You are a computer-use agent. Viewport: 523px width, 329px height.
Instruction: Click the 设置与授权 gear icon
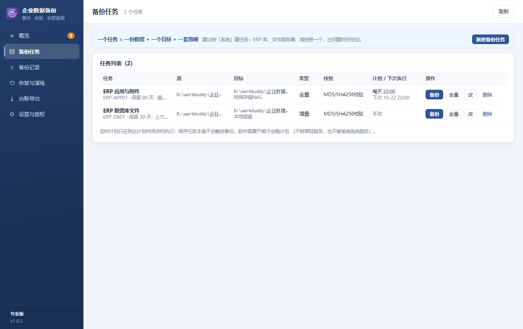pos(12,114)
